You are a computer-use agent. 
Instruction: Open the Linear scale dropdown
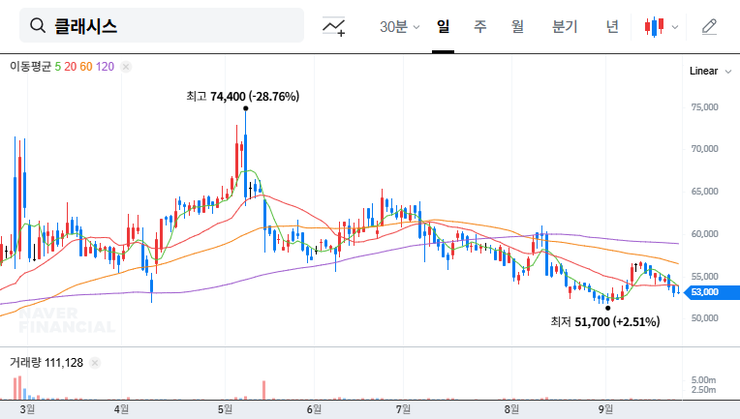(709, 72)
